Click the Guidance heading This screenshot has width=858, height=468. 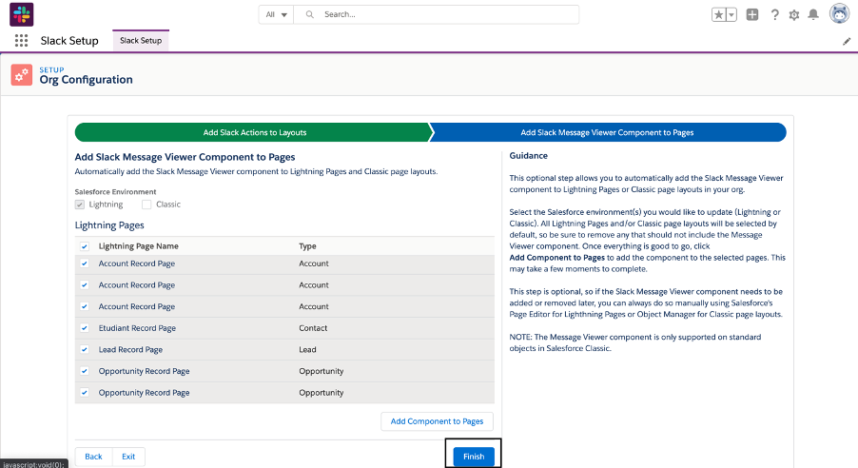click(529, 155)
